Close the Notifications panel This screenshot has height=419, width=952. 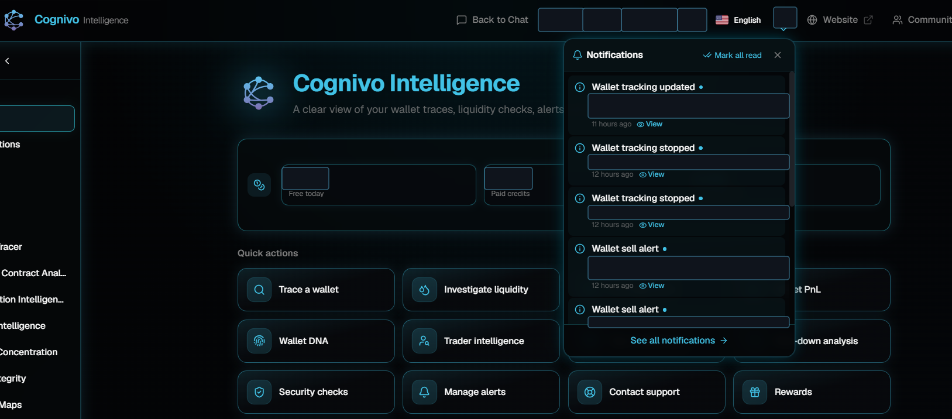pyautogui.click(x=778, y=55)
